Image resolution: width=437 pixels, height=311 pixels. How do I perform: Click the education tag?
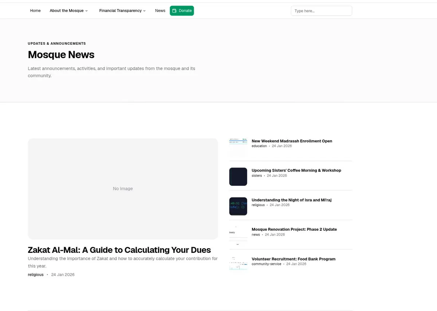[x=259, y=146]
